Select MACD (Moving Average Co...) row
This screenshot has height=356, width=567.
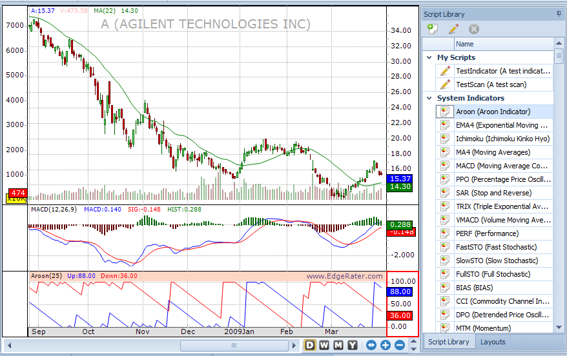tap(494, 166)
